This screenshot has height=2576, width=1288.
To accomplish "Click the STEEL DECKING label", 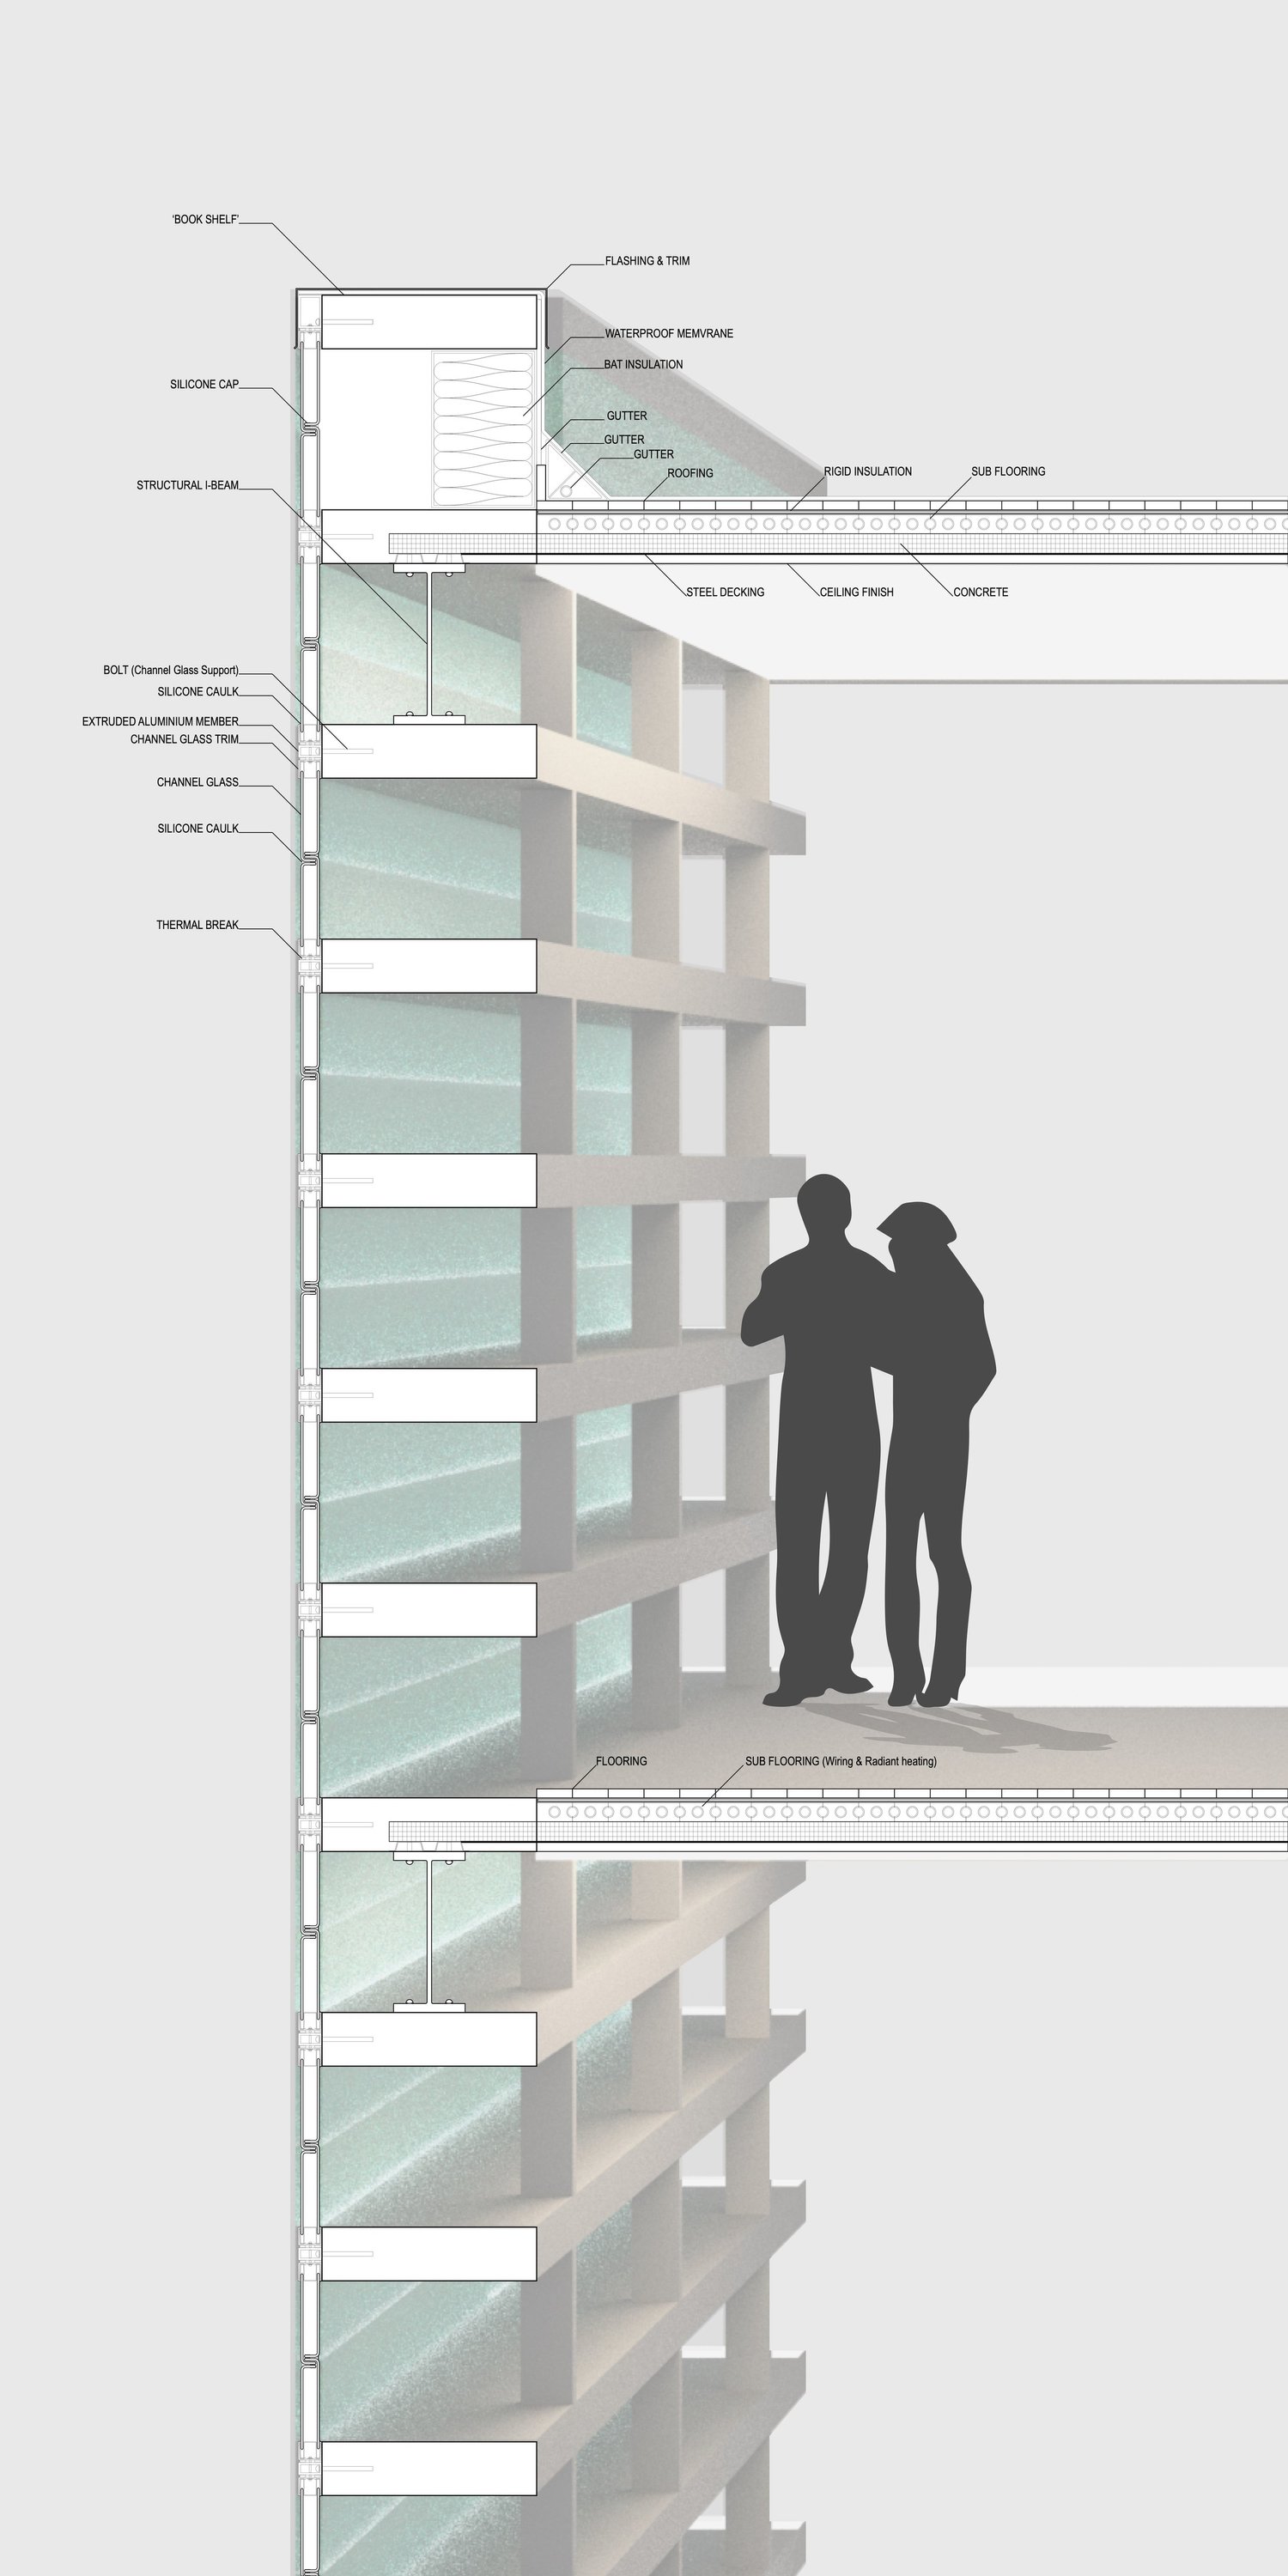I will [x=725, y=593].
